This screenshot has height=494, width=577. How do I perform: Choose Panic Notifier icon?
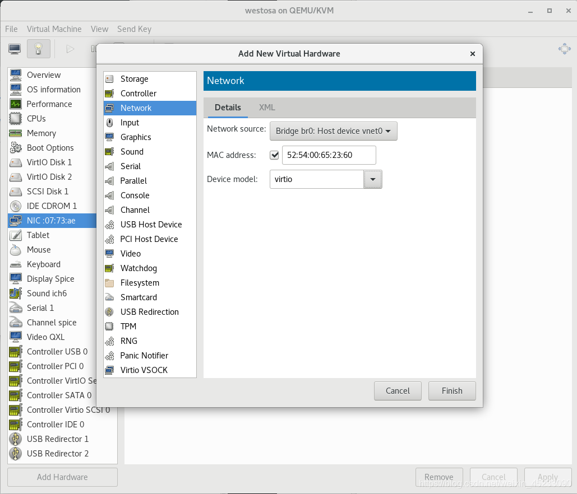pos(109,356)
